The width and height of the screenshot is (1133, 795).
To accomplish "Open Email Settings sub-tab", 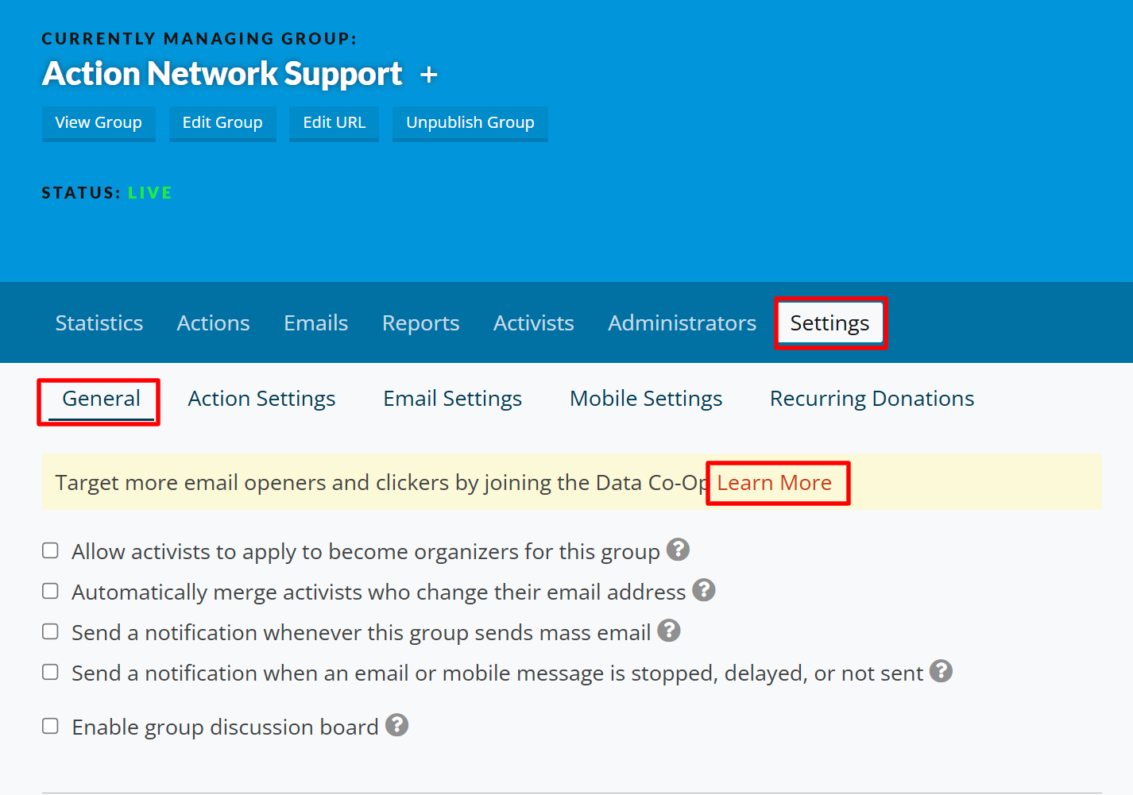I will point(453,399).
